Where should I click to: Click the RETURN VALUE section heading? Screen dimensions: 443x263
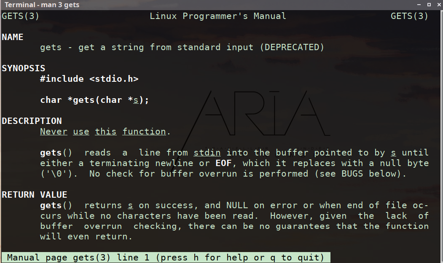(x=35, y=195)
